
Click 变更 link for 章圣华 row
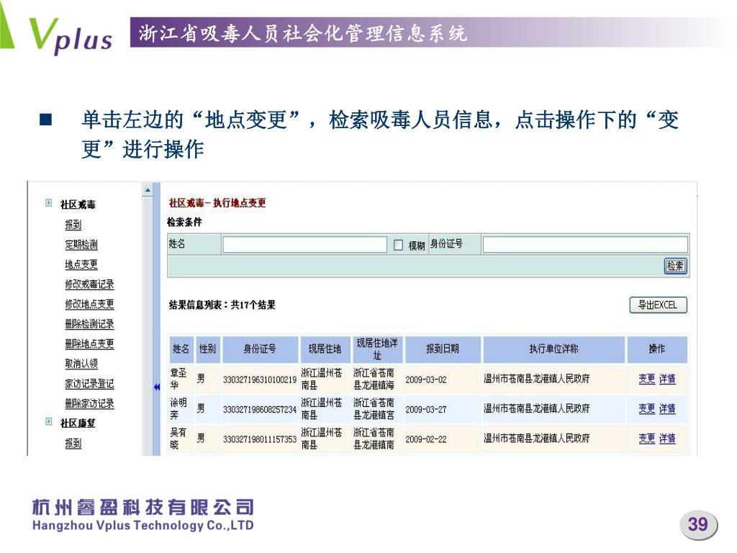point(647,379)
